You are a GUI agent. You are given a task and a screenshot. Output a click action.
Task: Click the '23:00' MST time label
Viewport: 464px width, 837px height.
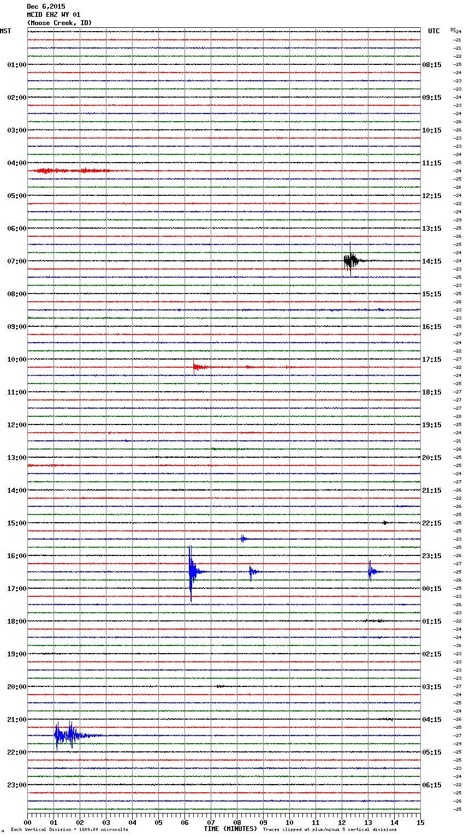pyautogui.click(x=17, y=785)
